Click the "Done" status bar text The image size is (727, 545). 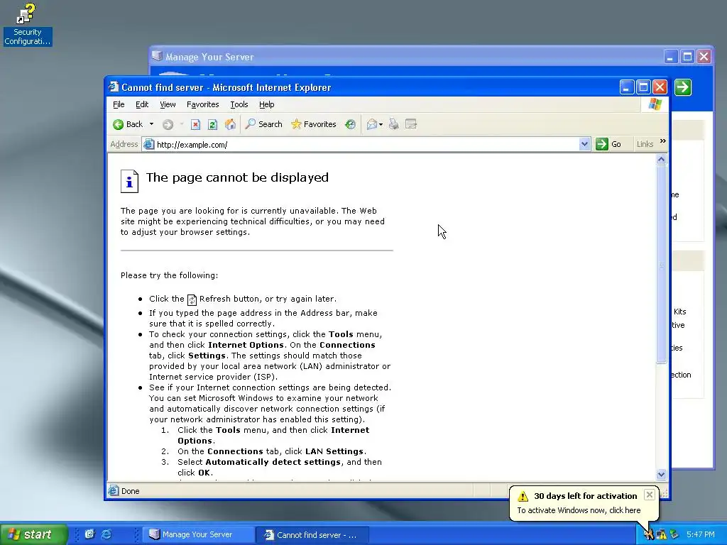pyautogui.click(x=131, y=491)
